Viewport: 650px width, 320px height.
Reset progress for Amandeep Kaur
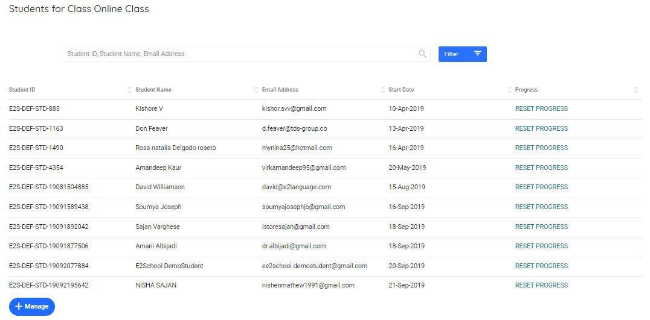pos(541,168)
